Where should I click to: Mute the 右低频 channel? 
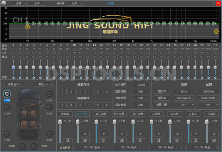coord(177,141)
